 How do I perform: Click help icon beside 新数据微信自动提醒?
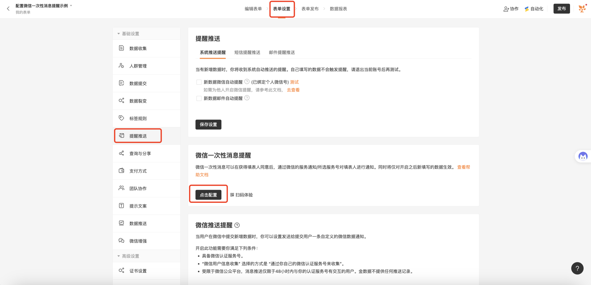pos(247,82)
